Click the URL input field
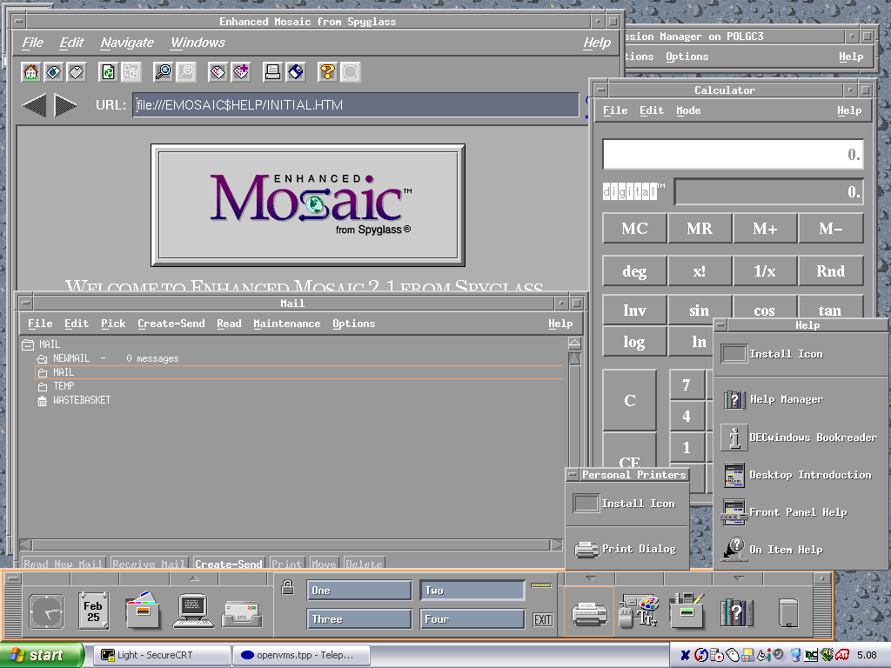The height and width of the screenshot is (668, 891). (355, 105)
